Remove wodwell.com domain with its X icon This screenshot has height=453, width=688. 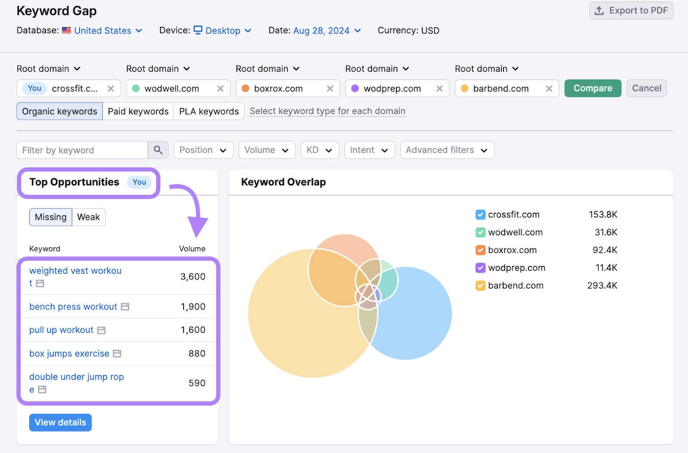click(x=221, y=88)
